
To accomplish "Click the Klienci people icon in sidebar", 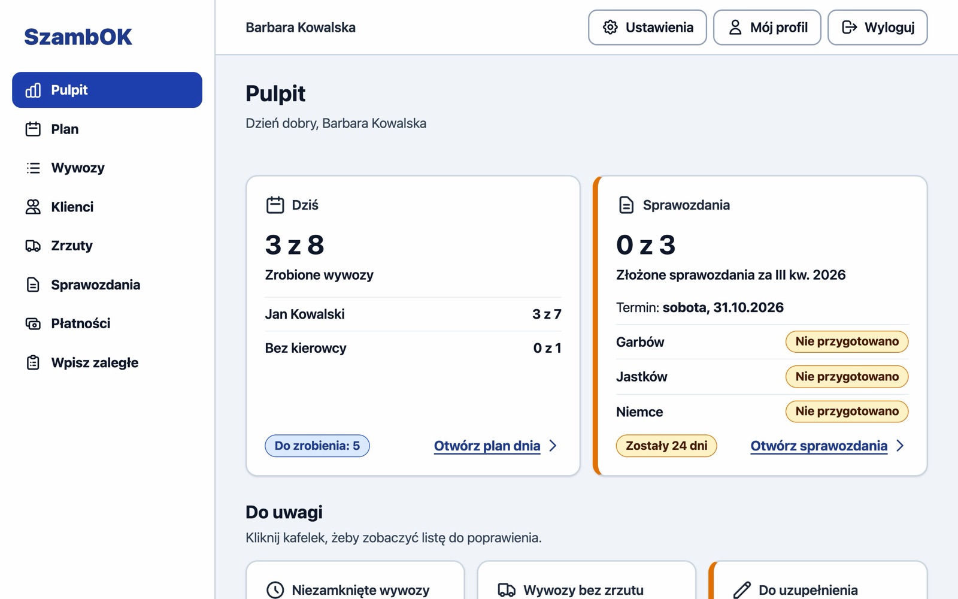I will (x=33, y=207).
